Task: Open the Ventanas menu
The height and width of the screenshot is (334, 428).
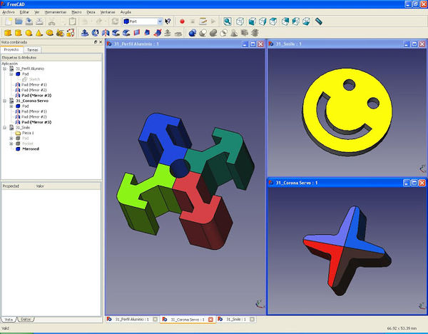Action: click(109, 12)
